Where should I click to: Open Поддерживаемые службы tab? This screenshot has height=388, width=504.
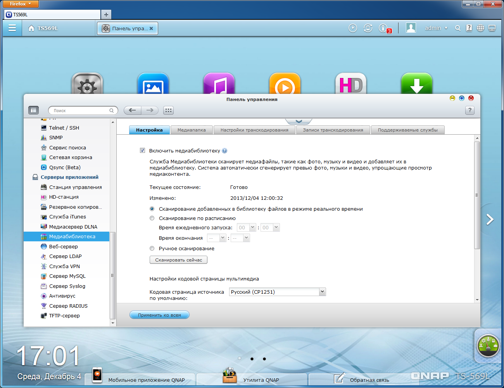click(408, 130)
